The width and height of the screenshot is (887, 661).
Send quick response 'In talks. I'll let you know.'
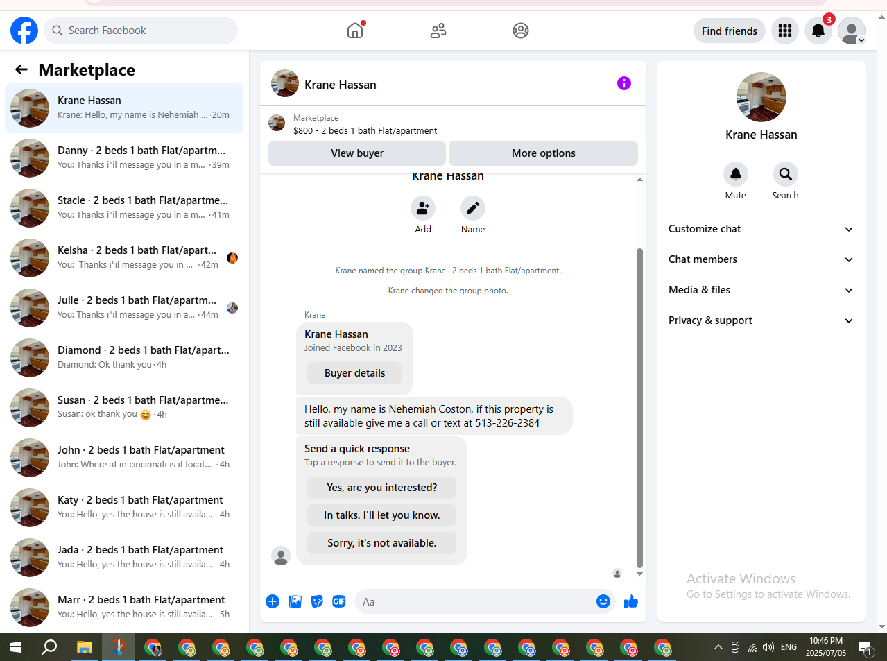point(382,515)
